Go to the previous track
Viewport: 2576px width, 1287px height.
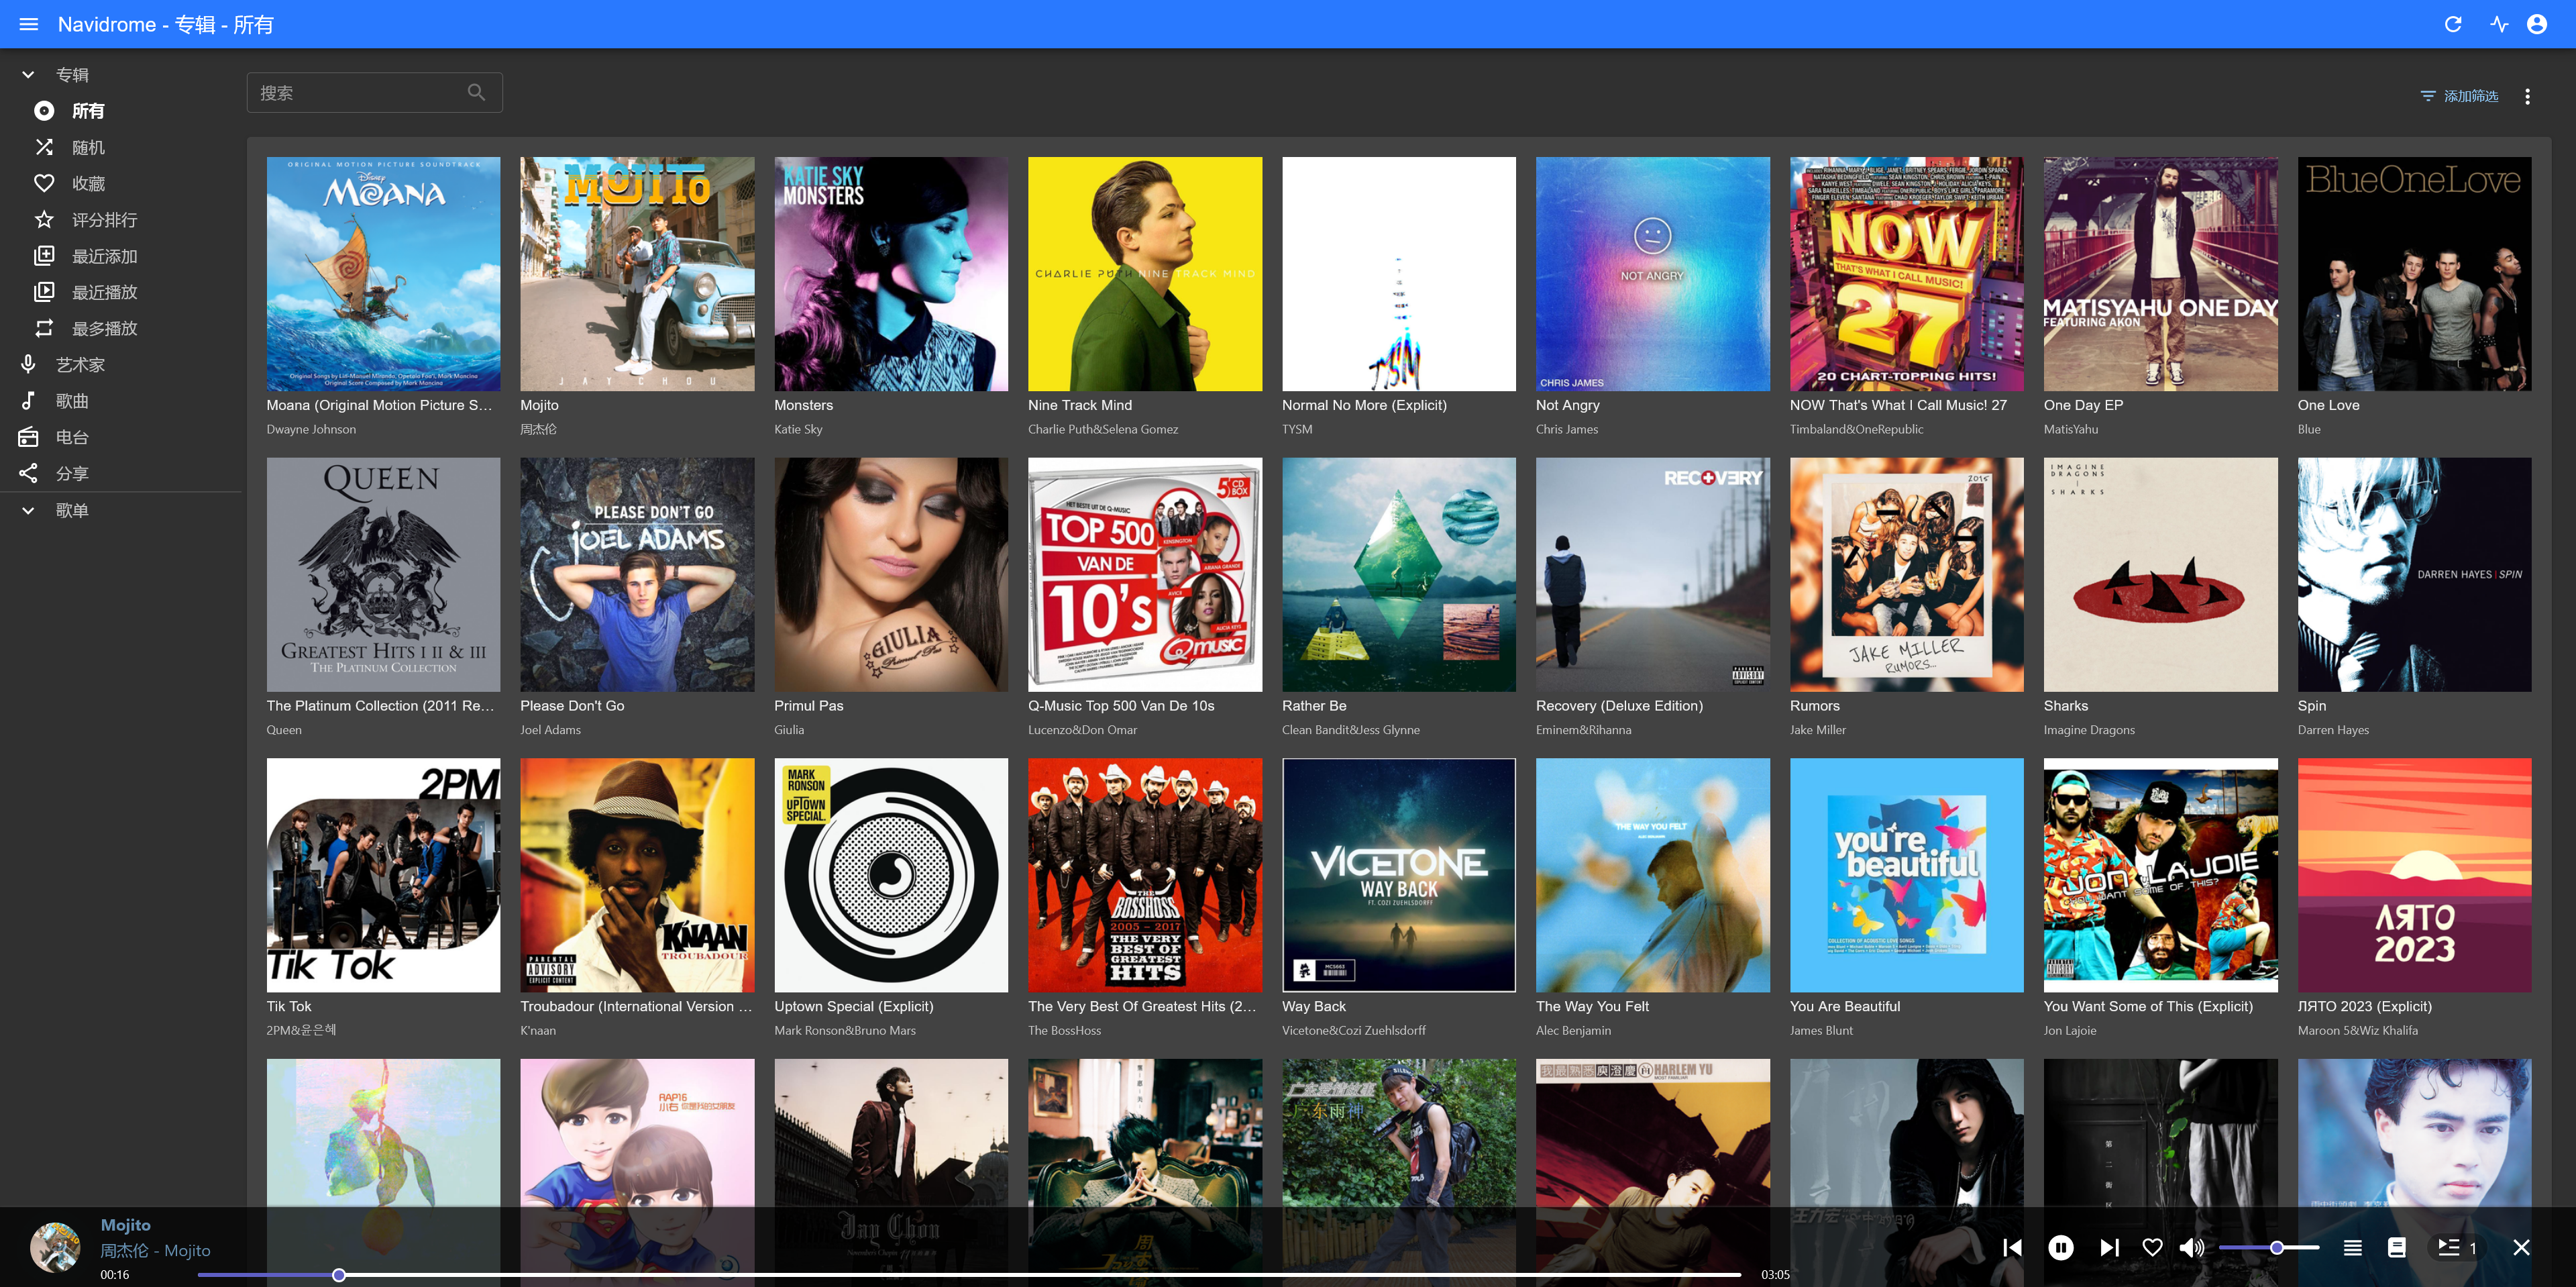click(2013, 1247)
